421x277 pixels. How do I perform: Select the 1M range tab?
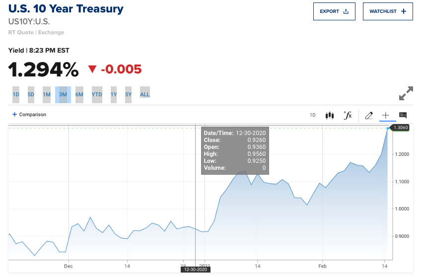click(47, 94)
